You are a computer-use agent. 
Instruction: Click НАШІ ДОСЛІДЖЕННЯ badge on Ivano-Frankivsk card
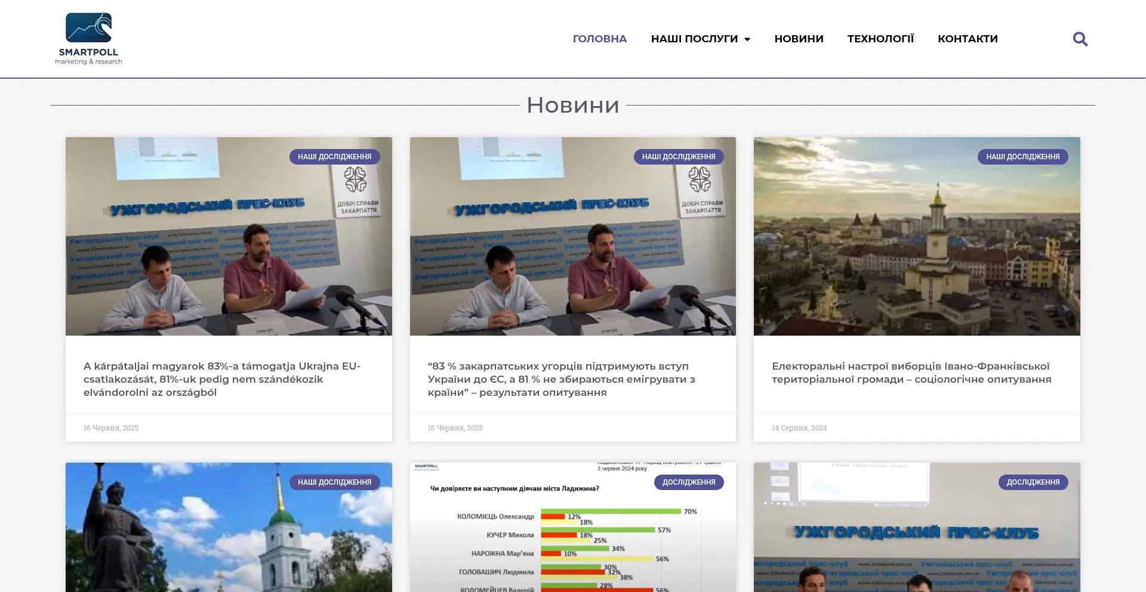tap(1023, 157)
